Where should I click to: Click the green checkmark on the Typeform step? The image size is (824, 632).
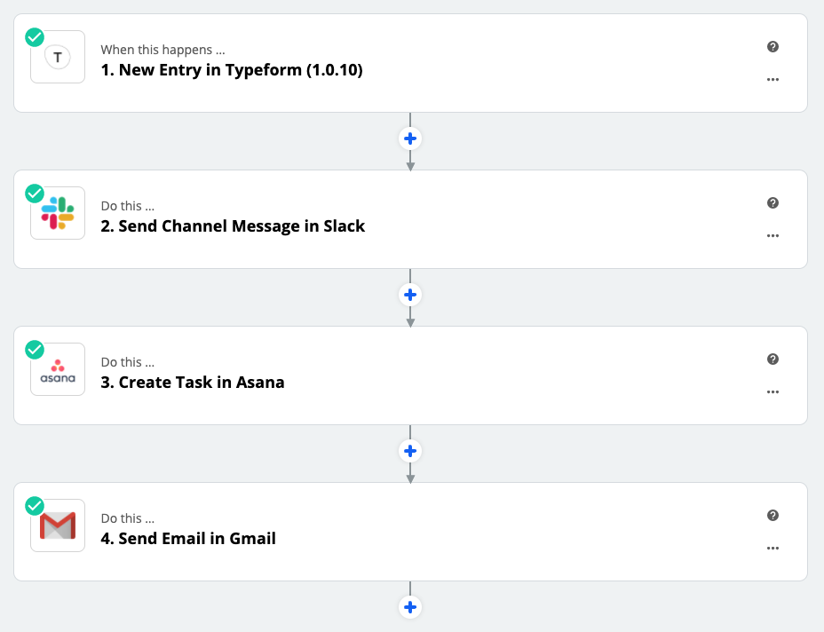(x=35, y=37)
